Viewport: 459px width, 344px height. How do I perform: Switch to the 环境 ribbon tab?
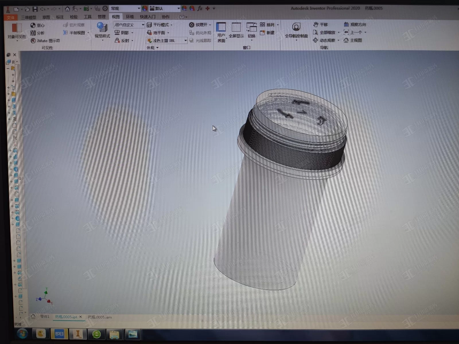tap(130, 17)
